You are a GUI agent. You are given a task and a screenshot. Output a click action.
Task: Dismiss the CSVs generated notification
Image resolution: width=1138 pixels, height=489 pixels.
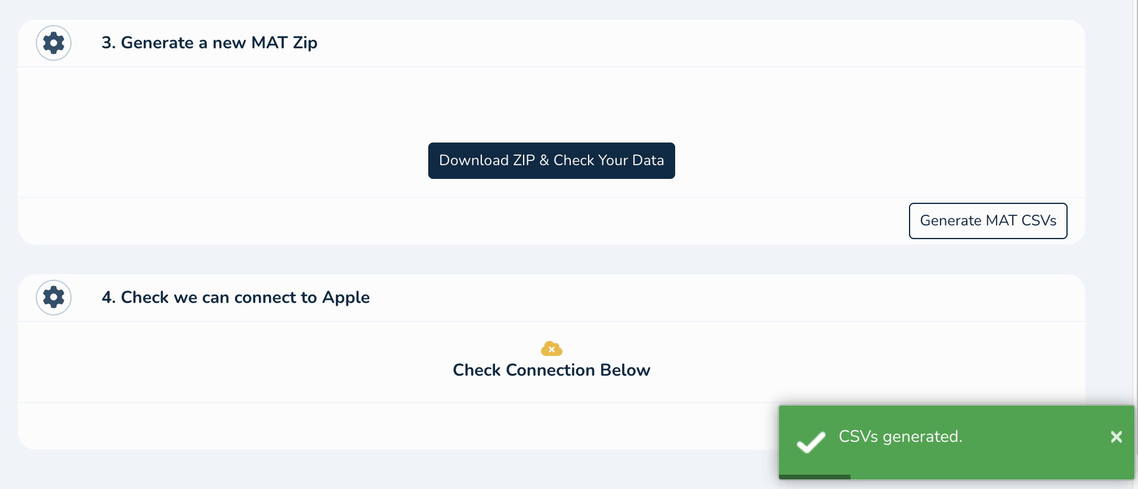(x=1116, y=437)
